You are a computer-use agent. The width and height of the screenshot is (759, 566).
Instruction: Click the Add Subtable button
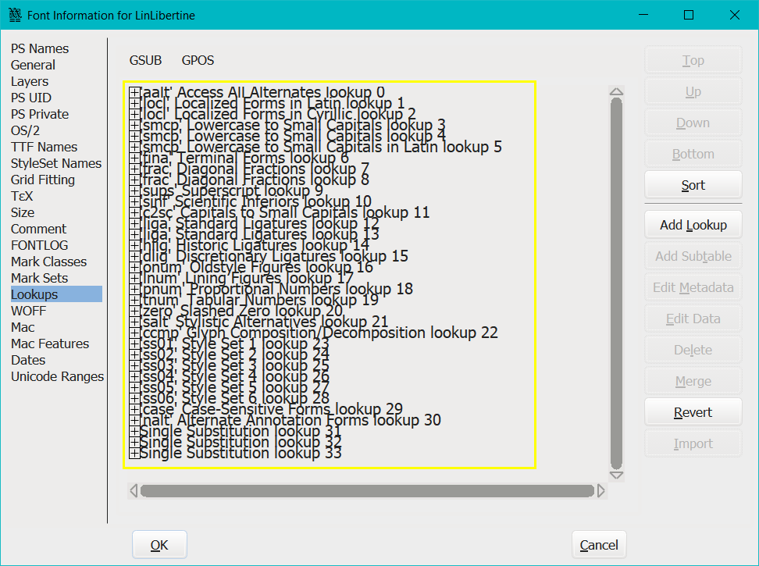click(693, 256)
